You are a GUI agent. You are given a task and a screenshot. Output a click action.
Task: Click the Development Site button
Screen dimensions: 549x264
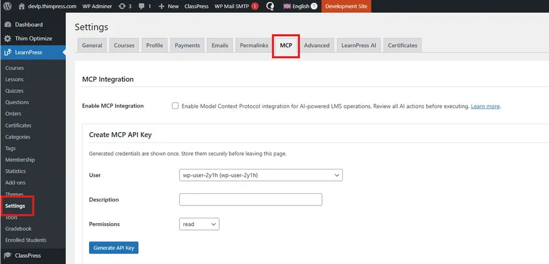(x=346, y=6)
